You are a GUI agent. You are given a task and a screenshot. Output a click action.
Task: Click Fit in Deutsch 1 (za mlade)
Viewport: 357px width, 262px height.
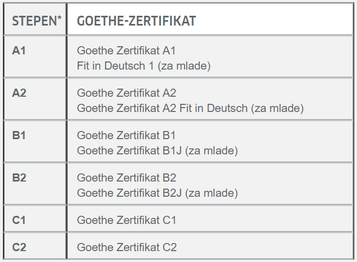pos(144,66)
